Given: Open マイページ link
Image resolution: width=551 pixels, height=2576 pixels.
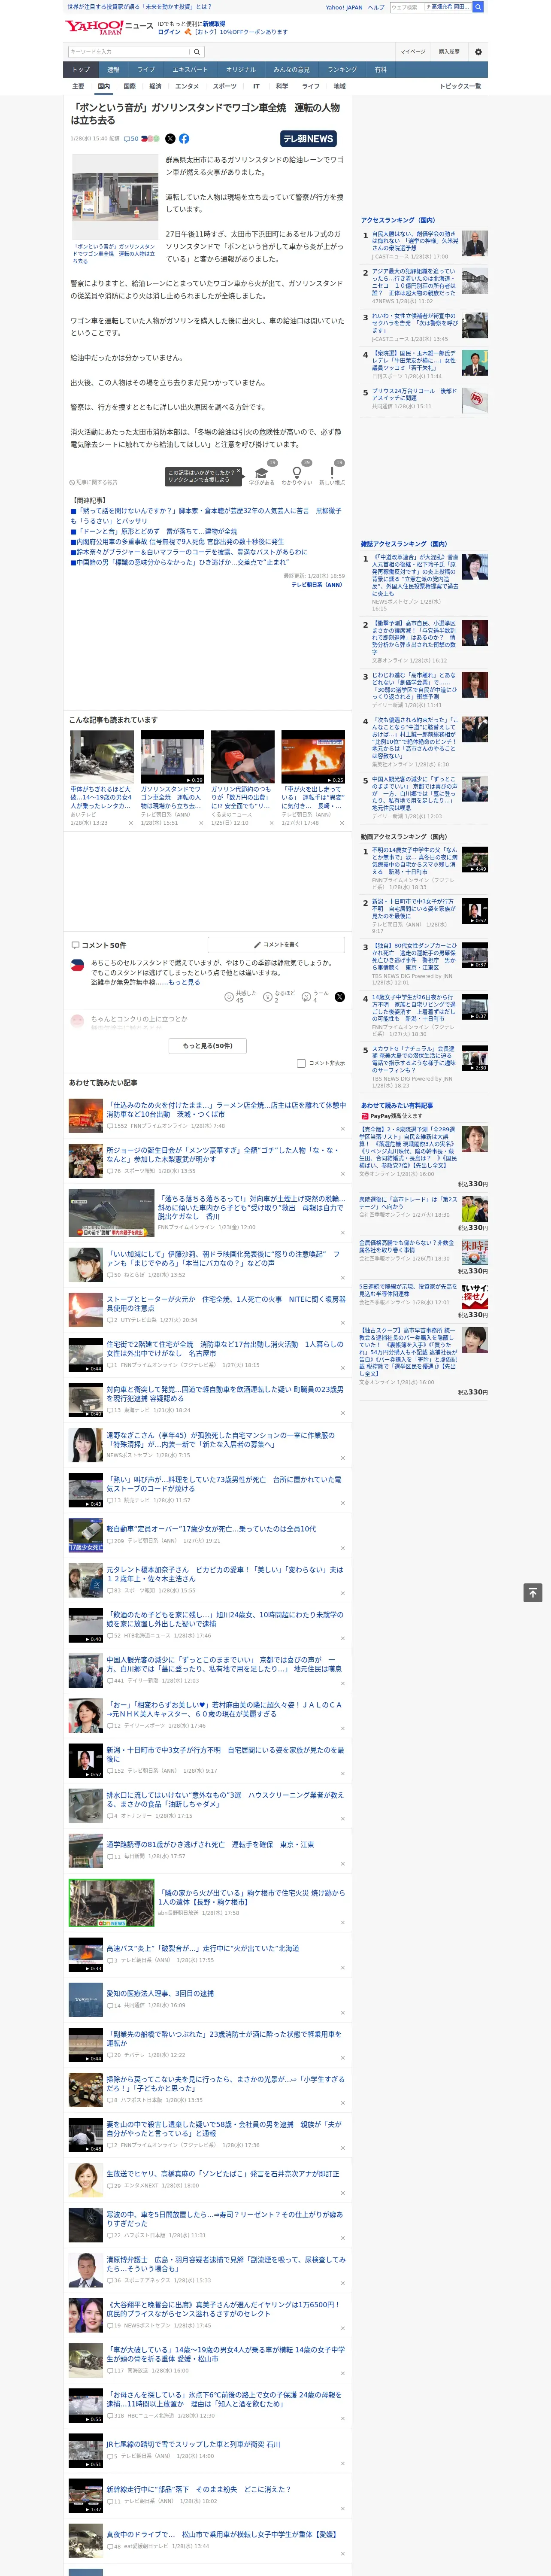Looking at the screenshot, I should [413, 52].
